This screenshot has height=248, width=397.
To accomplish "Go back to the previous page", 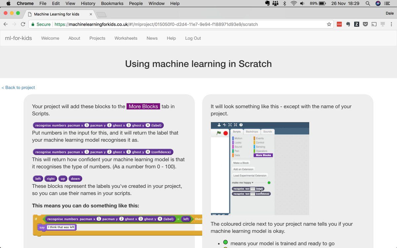I will point(6,24).
